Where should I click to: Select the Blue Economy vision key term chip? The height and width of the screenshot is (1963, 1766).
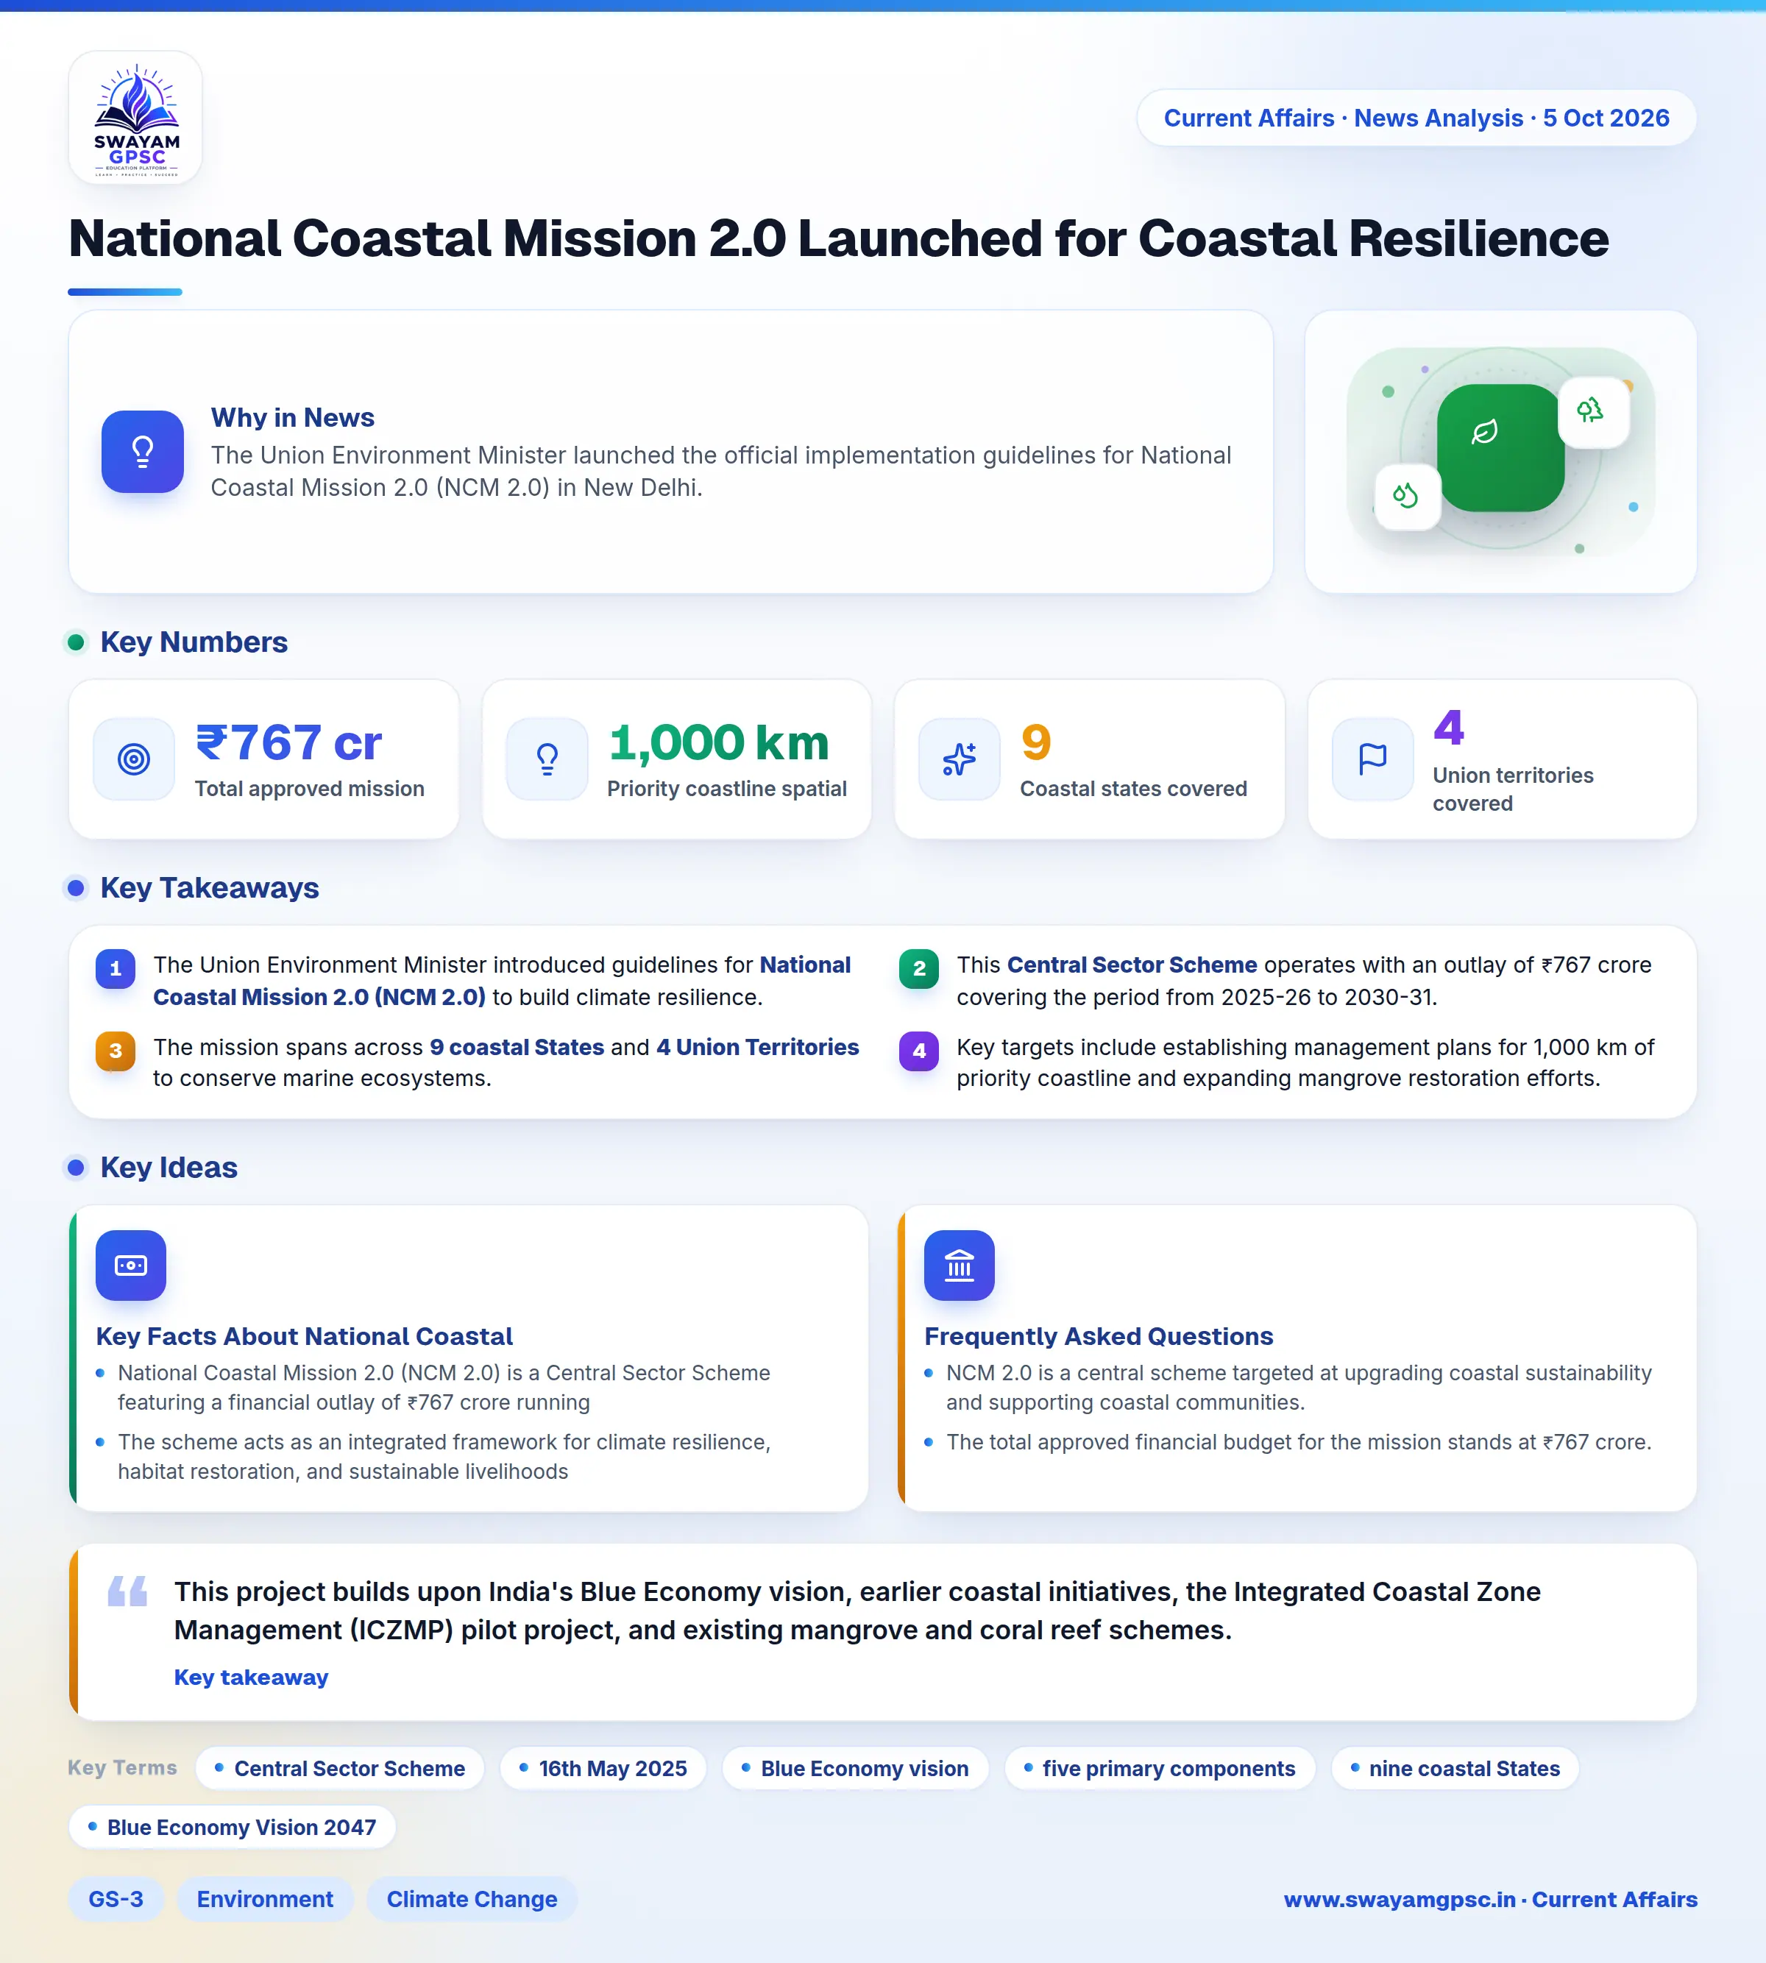(855, 1768)
